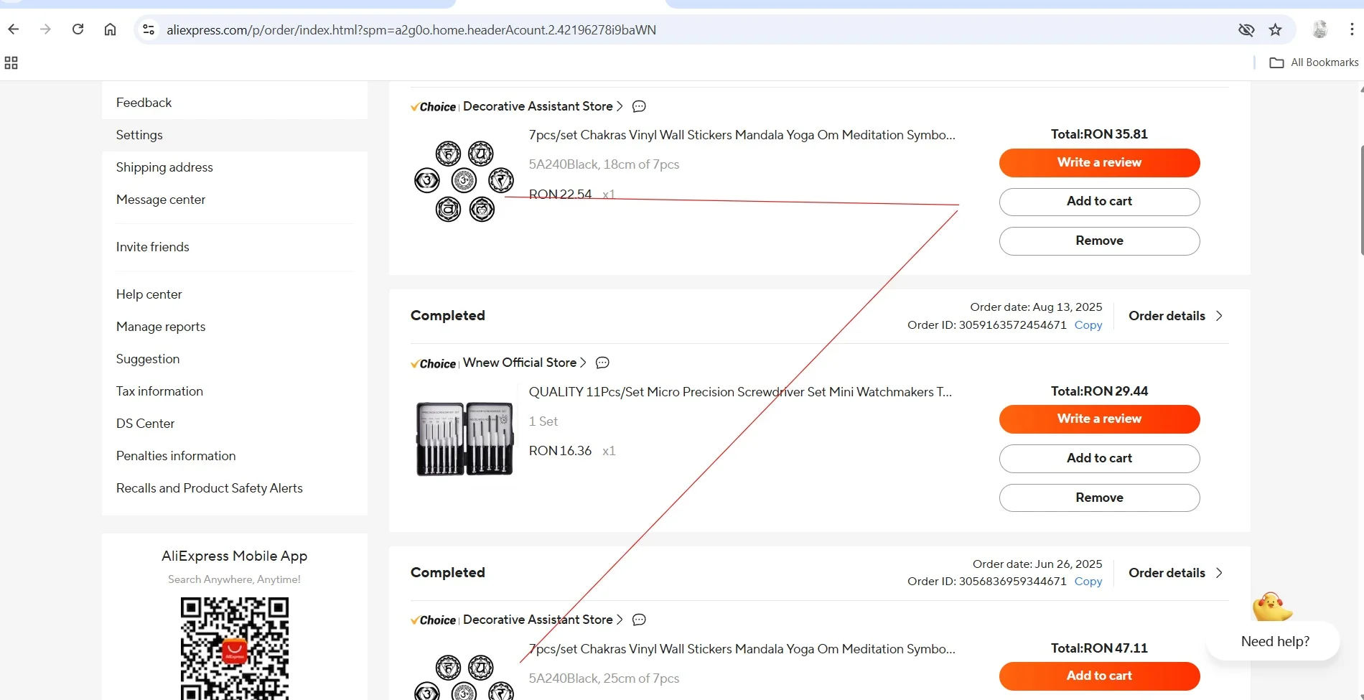The width and height of the screenshot is (1364, 700).
Task: Expand Order details for Aug 13, 2025 order
Action: (1175, 316)
